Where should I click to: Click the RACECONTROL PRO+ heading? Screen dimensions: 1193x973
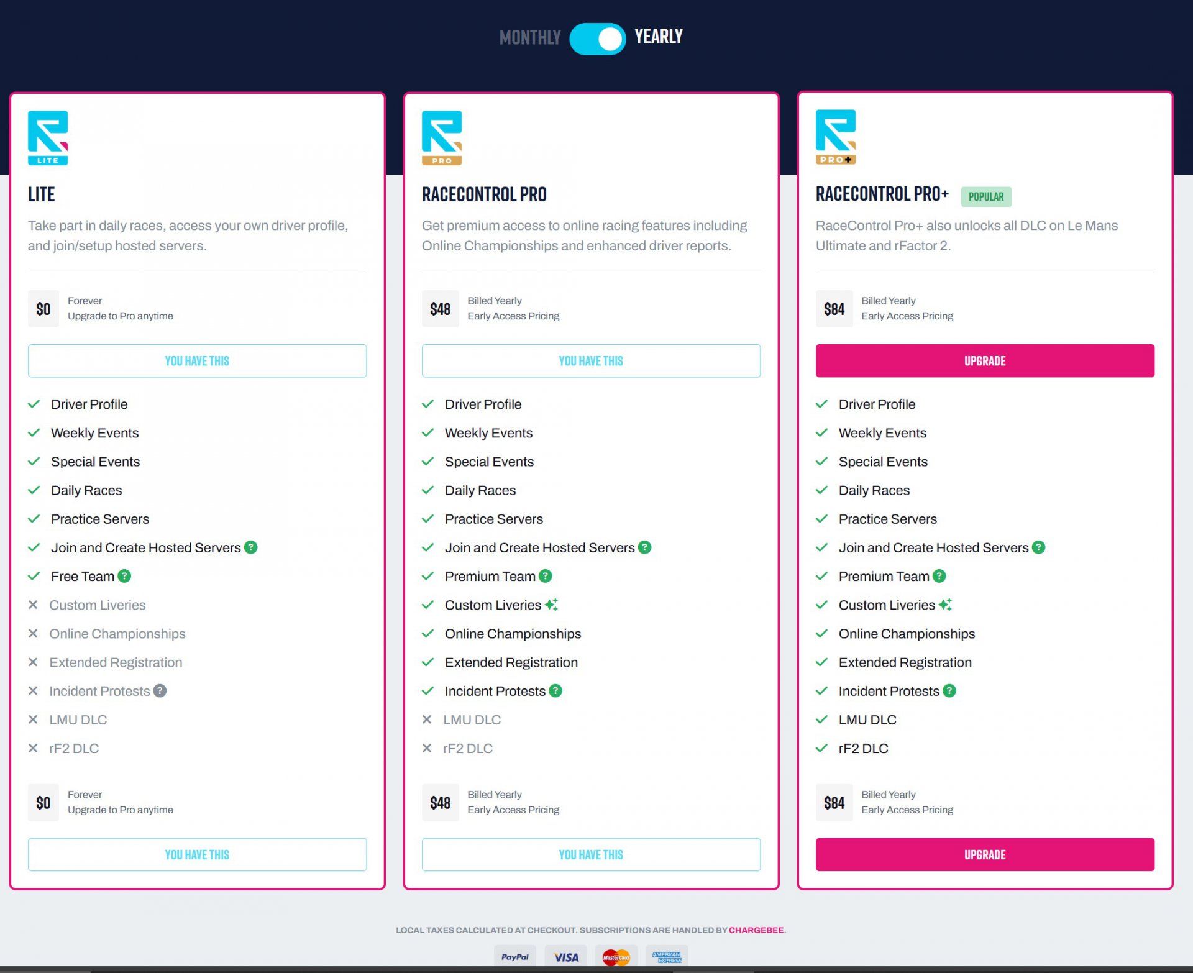coord(882,194)
